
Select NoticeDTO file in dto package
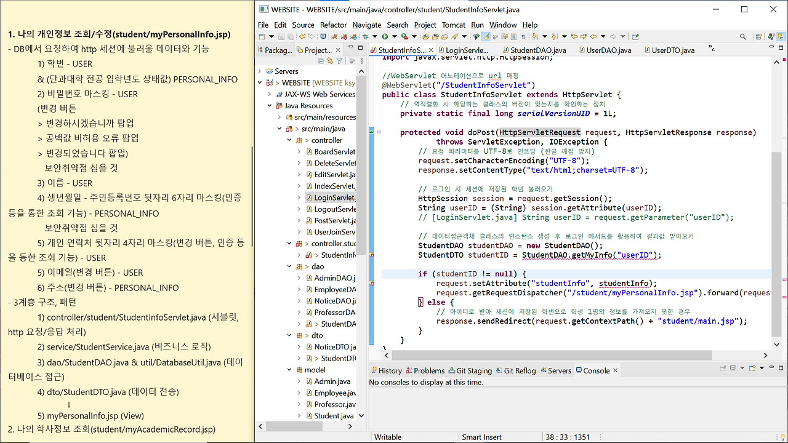coord(331,347)
